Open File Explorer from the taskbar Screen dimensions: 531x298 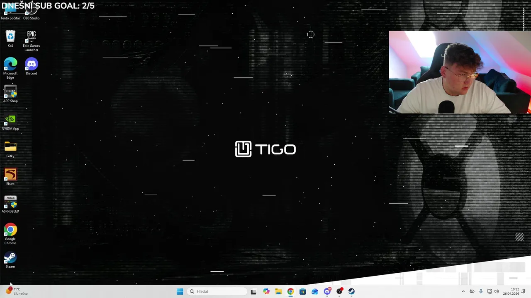pyautogui.click(x=278, y=291)
